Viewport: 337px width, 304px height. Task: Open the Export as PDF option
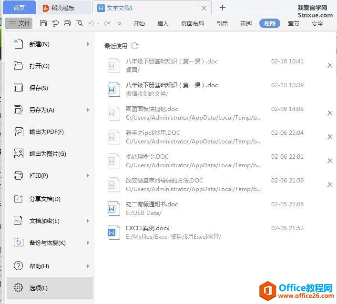46,132
